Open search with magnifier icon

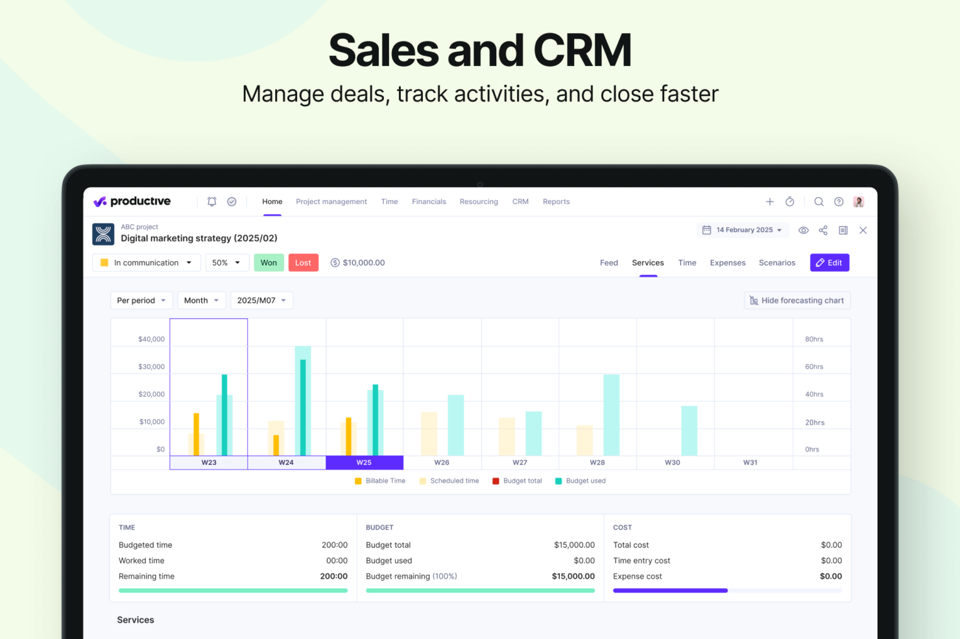click(x=819, y=202)
